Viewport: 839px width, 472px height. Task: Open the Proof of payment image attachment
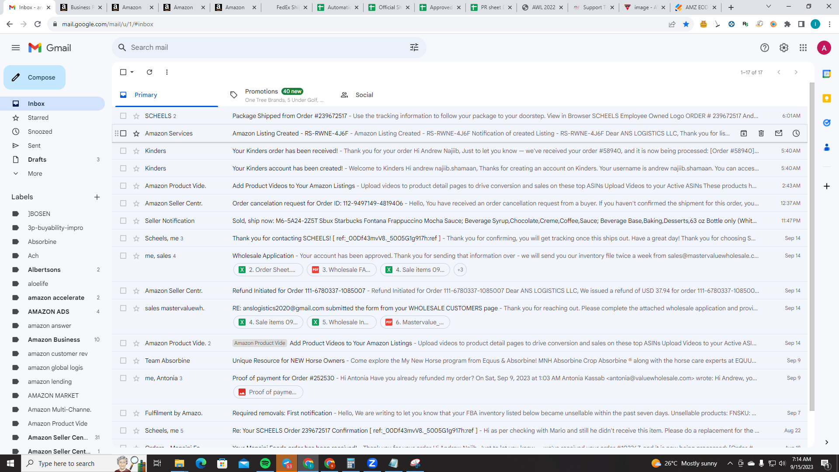click(268, 392)
